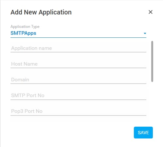Click the Domain placeholder text
Viewport: 163px width, 147px height.
[x=20, y=80]
